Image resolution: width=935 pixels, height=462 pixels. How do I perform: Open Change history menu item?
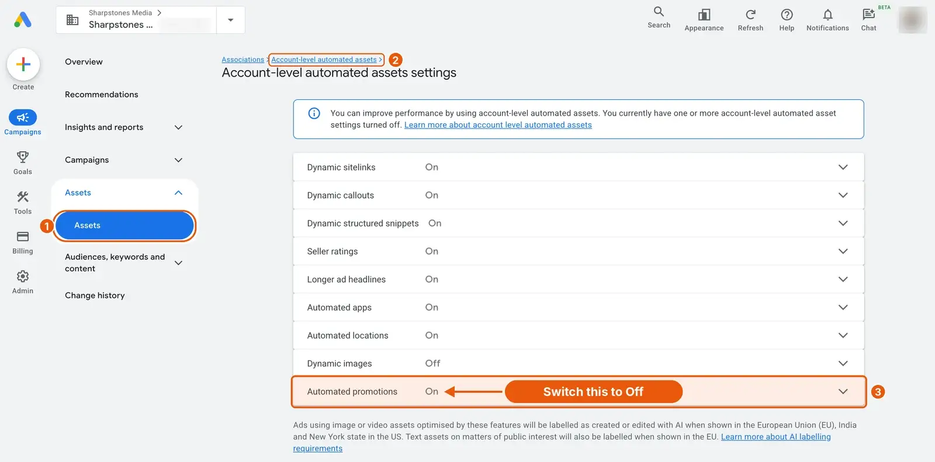click(95, 296)
